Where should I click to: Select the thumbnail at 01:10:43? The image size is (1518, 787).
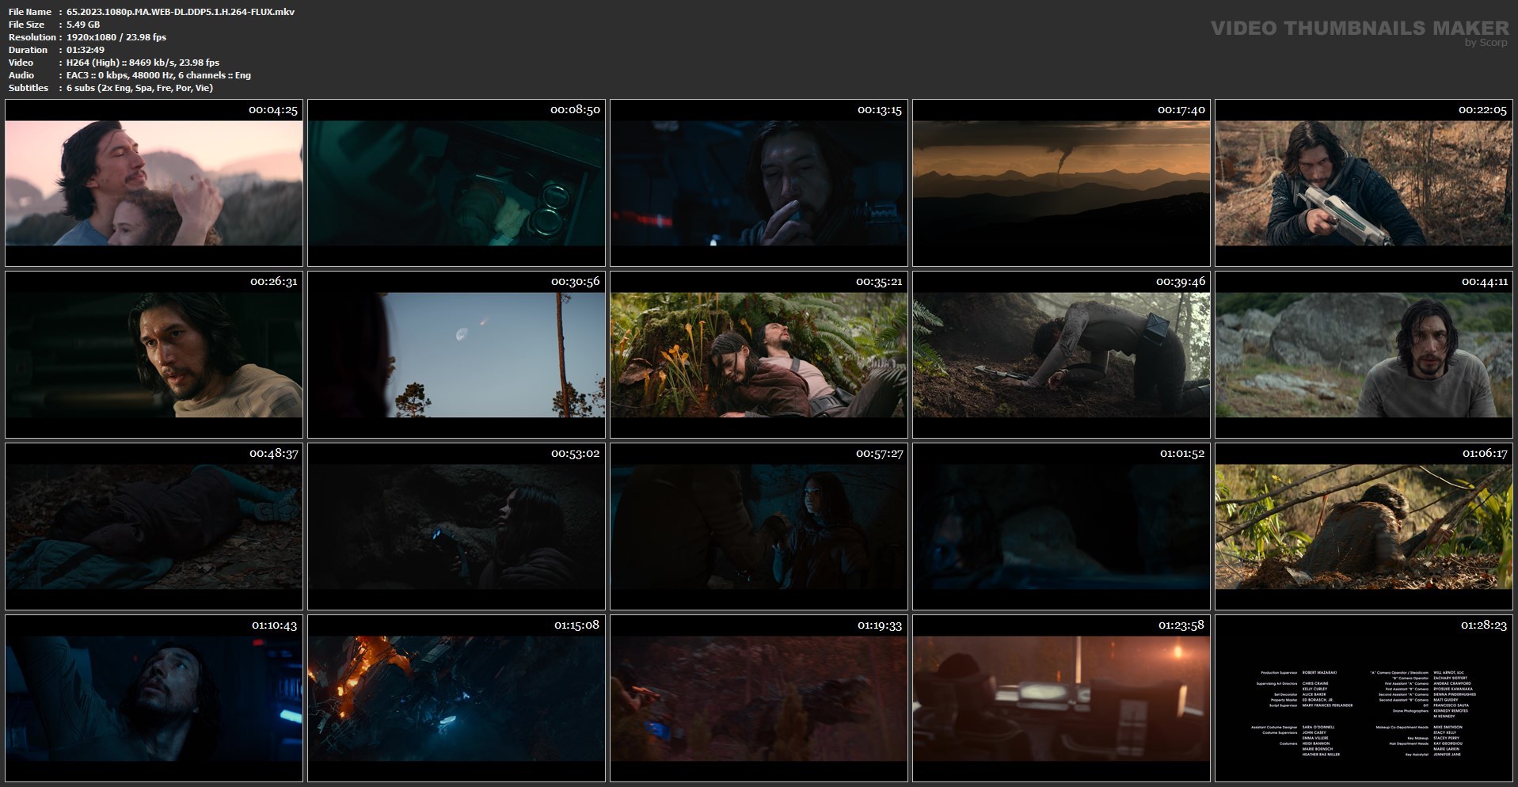(154, 698)
